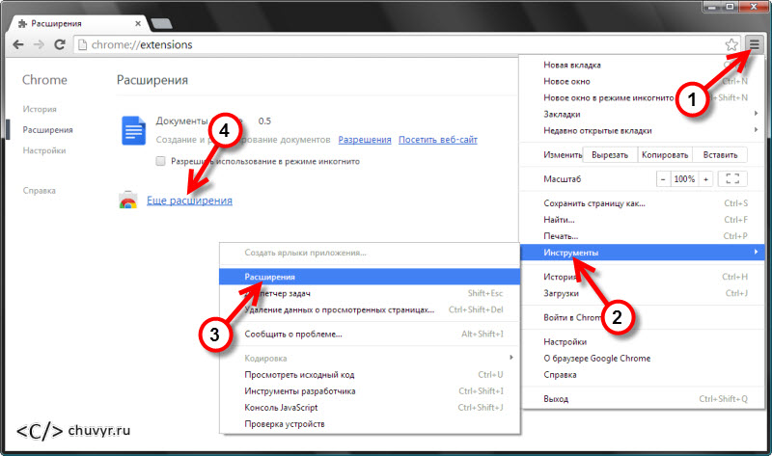Open the Инструменты submenu
This screenshot has width=772, height=456.
pyautogui.click(x=641, y=253)
